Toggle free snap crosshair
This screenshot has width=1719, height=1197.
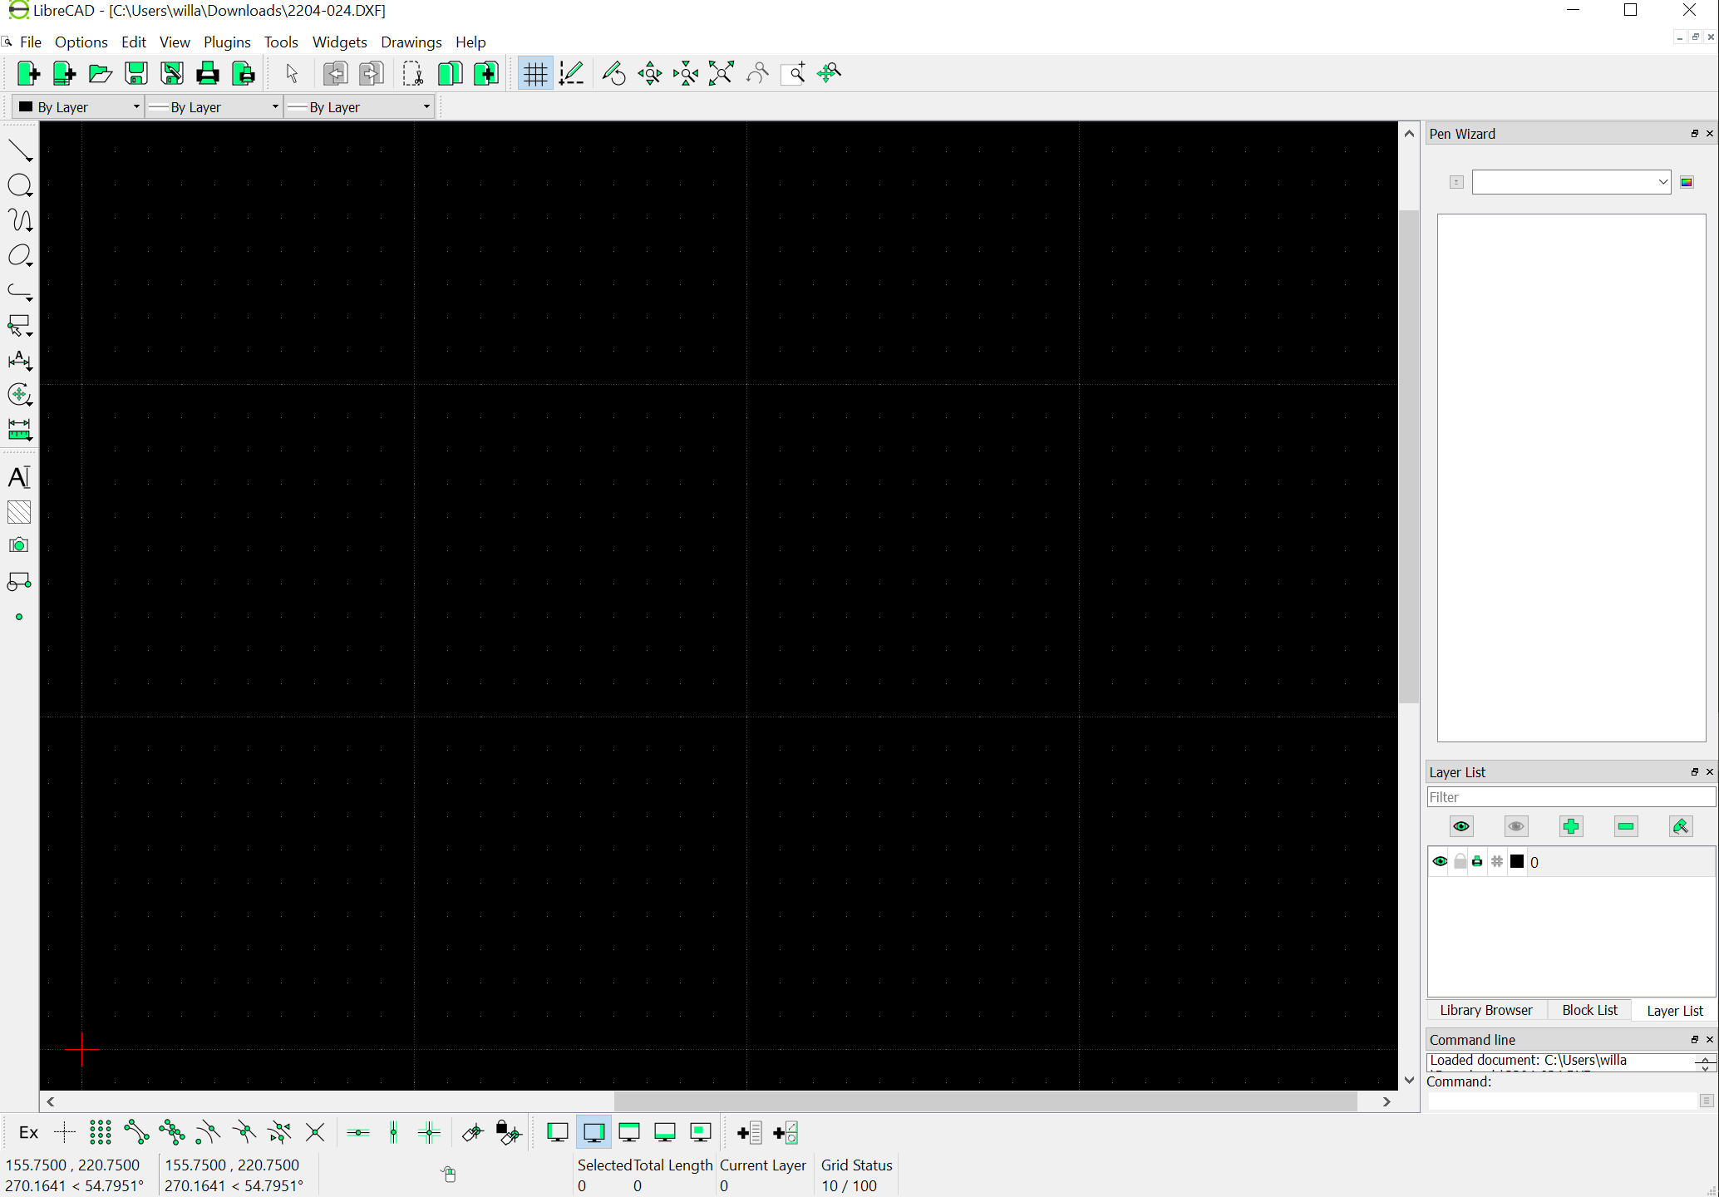(64, 1132)
